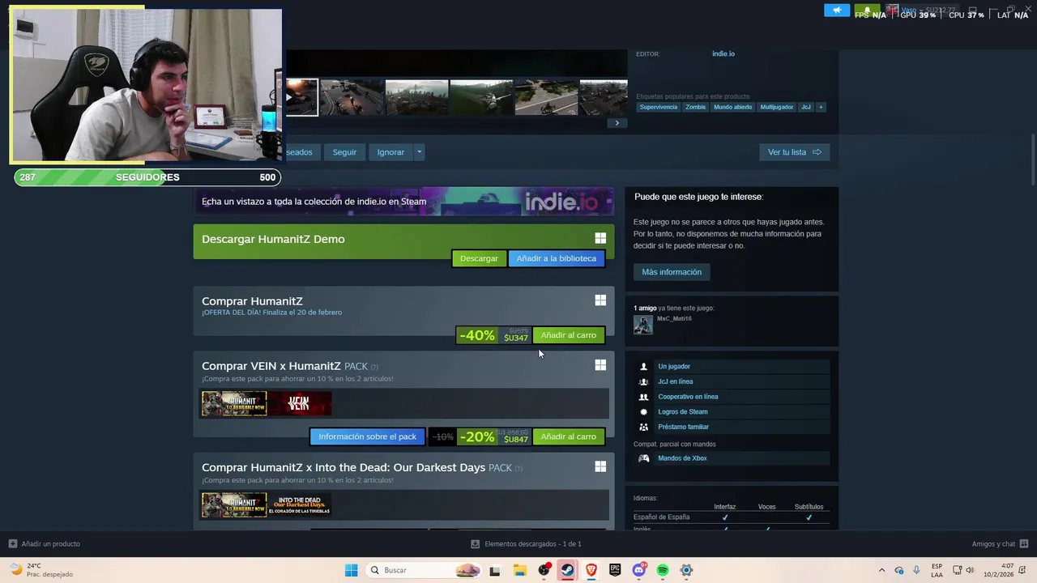Click the single-player person icon
This screenshot has height=583, width=1037.
(x=643, y=367)
